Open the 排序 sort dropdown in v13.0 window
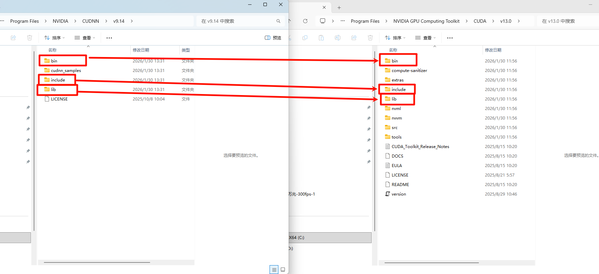Screen dimensions: 599x274 coord(395,38)
